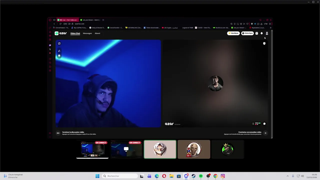Open Microsoft Teams from the taskbar
Image resolution: width=320 pixels, height=180 pixels.
pos(149,176)
